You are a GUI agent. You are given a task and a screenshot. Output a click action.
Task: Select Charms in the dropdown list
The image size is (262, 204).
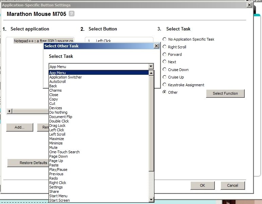pyautogui.click(x=98, y=90)
